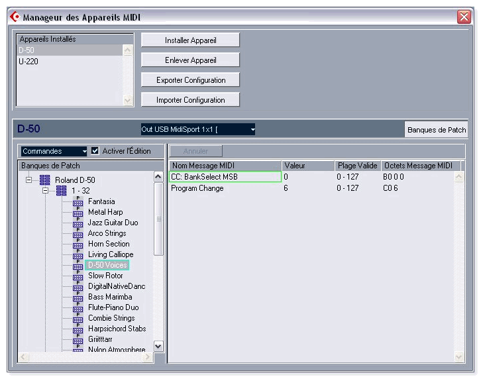Click BankSelect MSB value 0
481x379 pixels.
(x=286, y=177)
